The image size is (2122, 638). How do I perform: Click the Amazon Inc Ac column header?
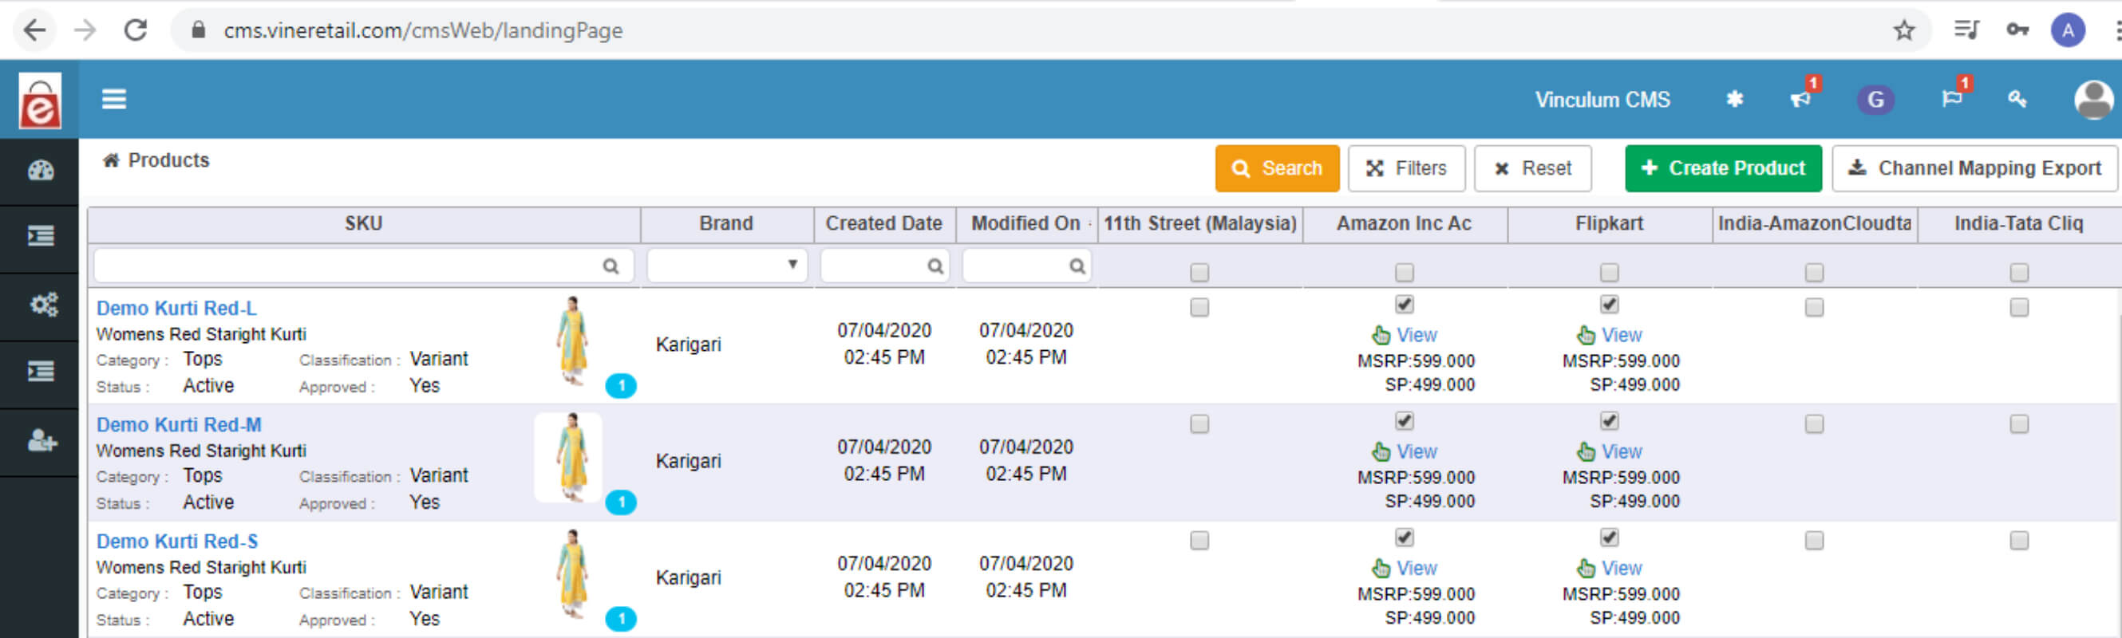pyautogui.click(x=1404, y=224)
